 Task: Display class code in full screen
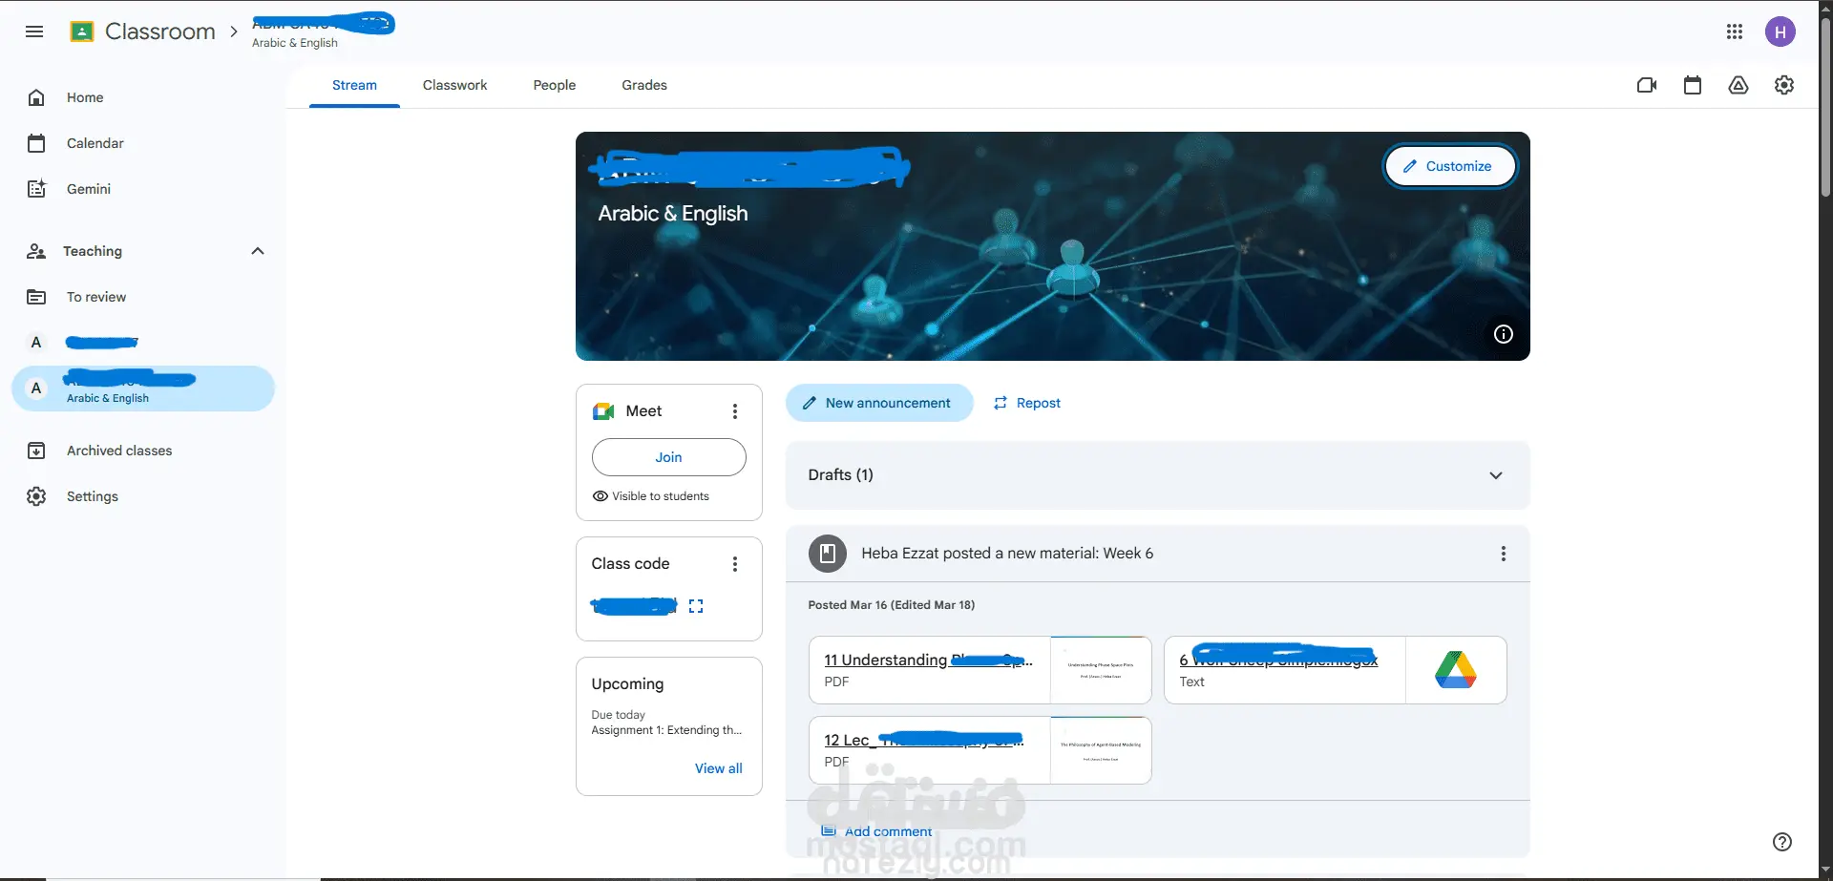[696, 606]
